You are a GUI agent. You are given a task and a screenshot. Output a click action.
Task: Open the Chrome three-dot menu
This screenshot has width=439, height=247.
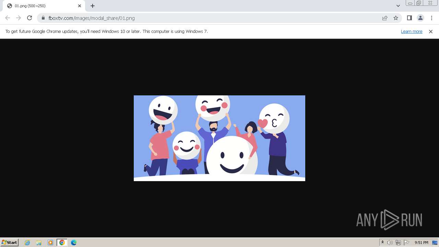pyautogui.click(x=431, y=18)
